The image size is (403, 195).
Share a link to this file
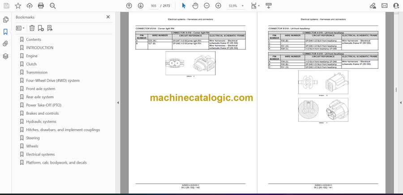pos(373,6)
